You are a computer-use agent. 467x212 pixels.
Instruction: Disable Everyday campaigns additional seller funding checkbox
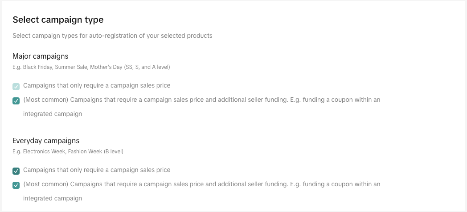[16, 185]
